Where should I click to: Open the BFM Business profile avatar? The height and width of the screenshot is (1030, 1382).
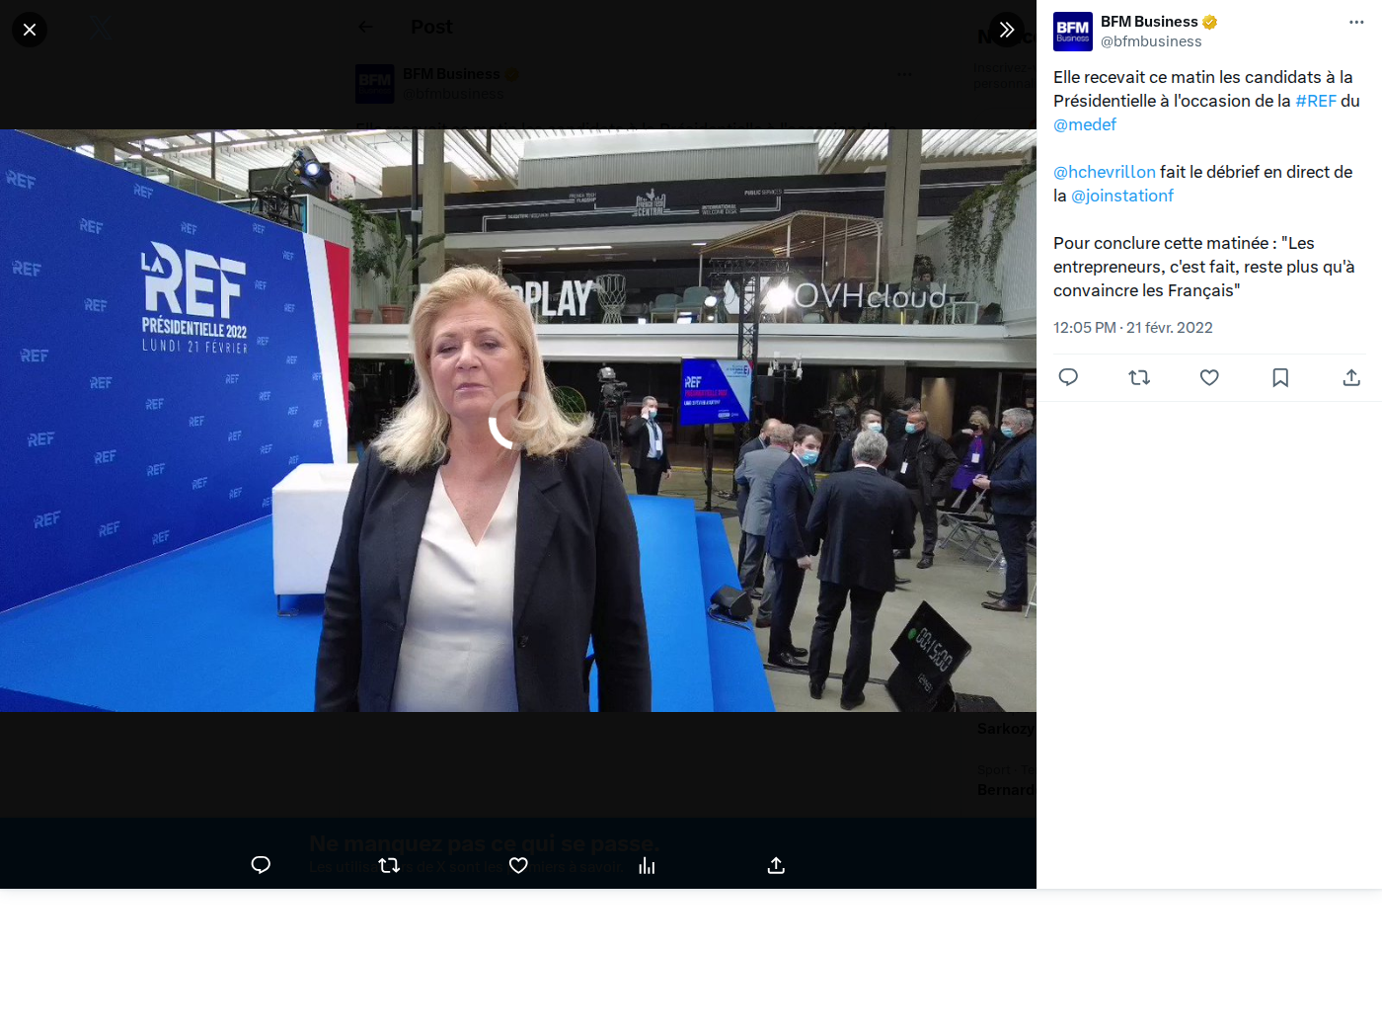point(1073,32)
